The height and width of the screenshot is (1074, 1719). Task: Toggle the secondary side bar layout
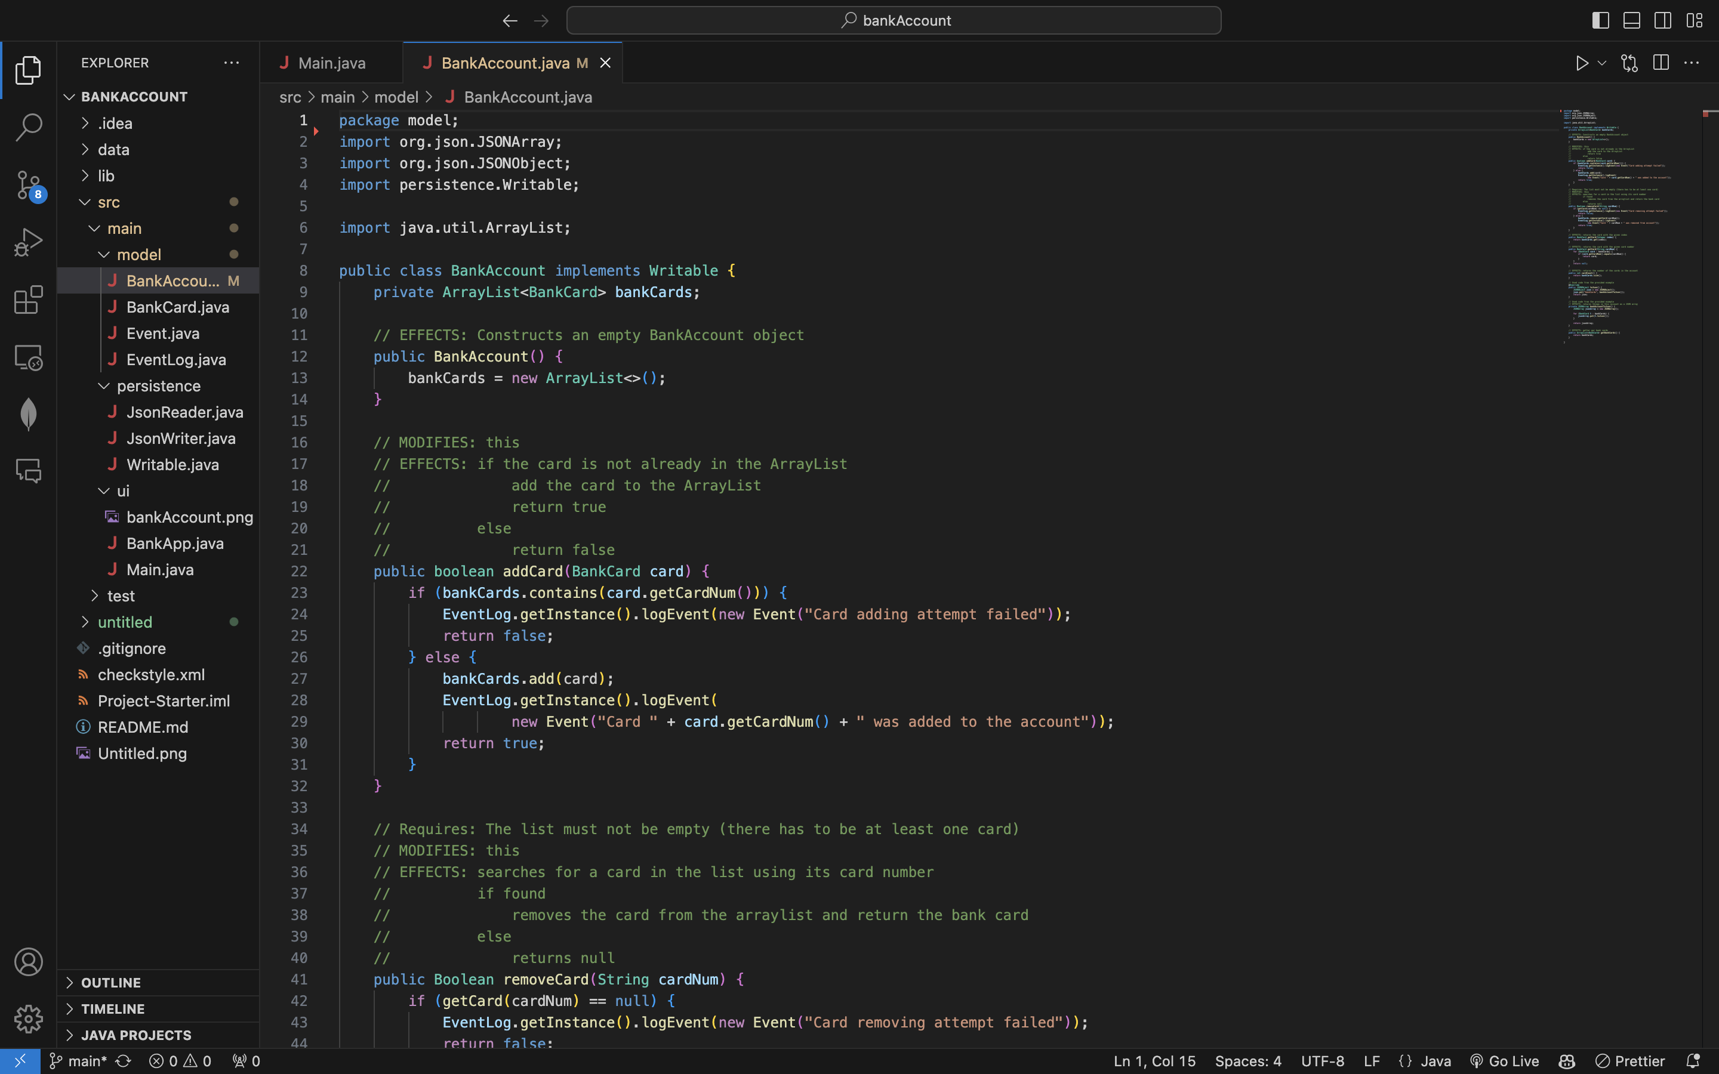1663,20
